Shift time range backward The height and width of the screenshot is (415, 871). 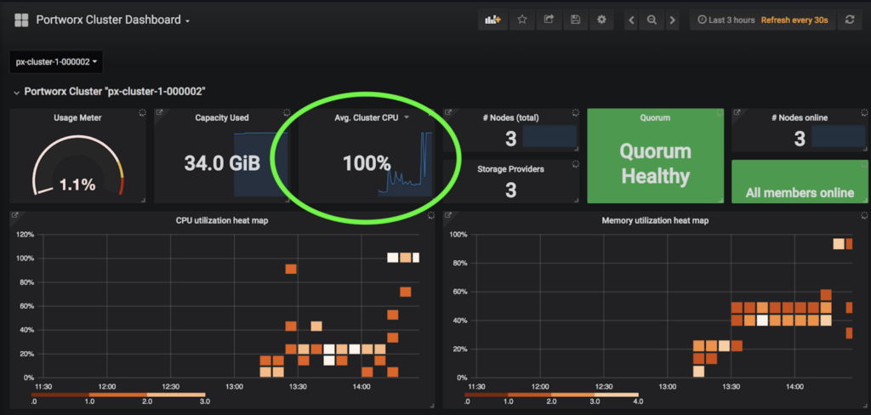(631, 20)
